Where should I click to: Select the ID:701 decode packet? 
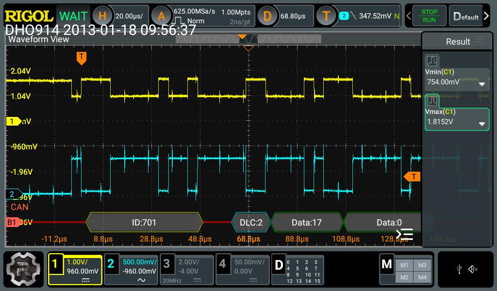pos(144,222)
